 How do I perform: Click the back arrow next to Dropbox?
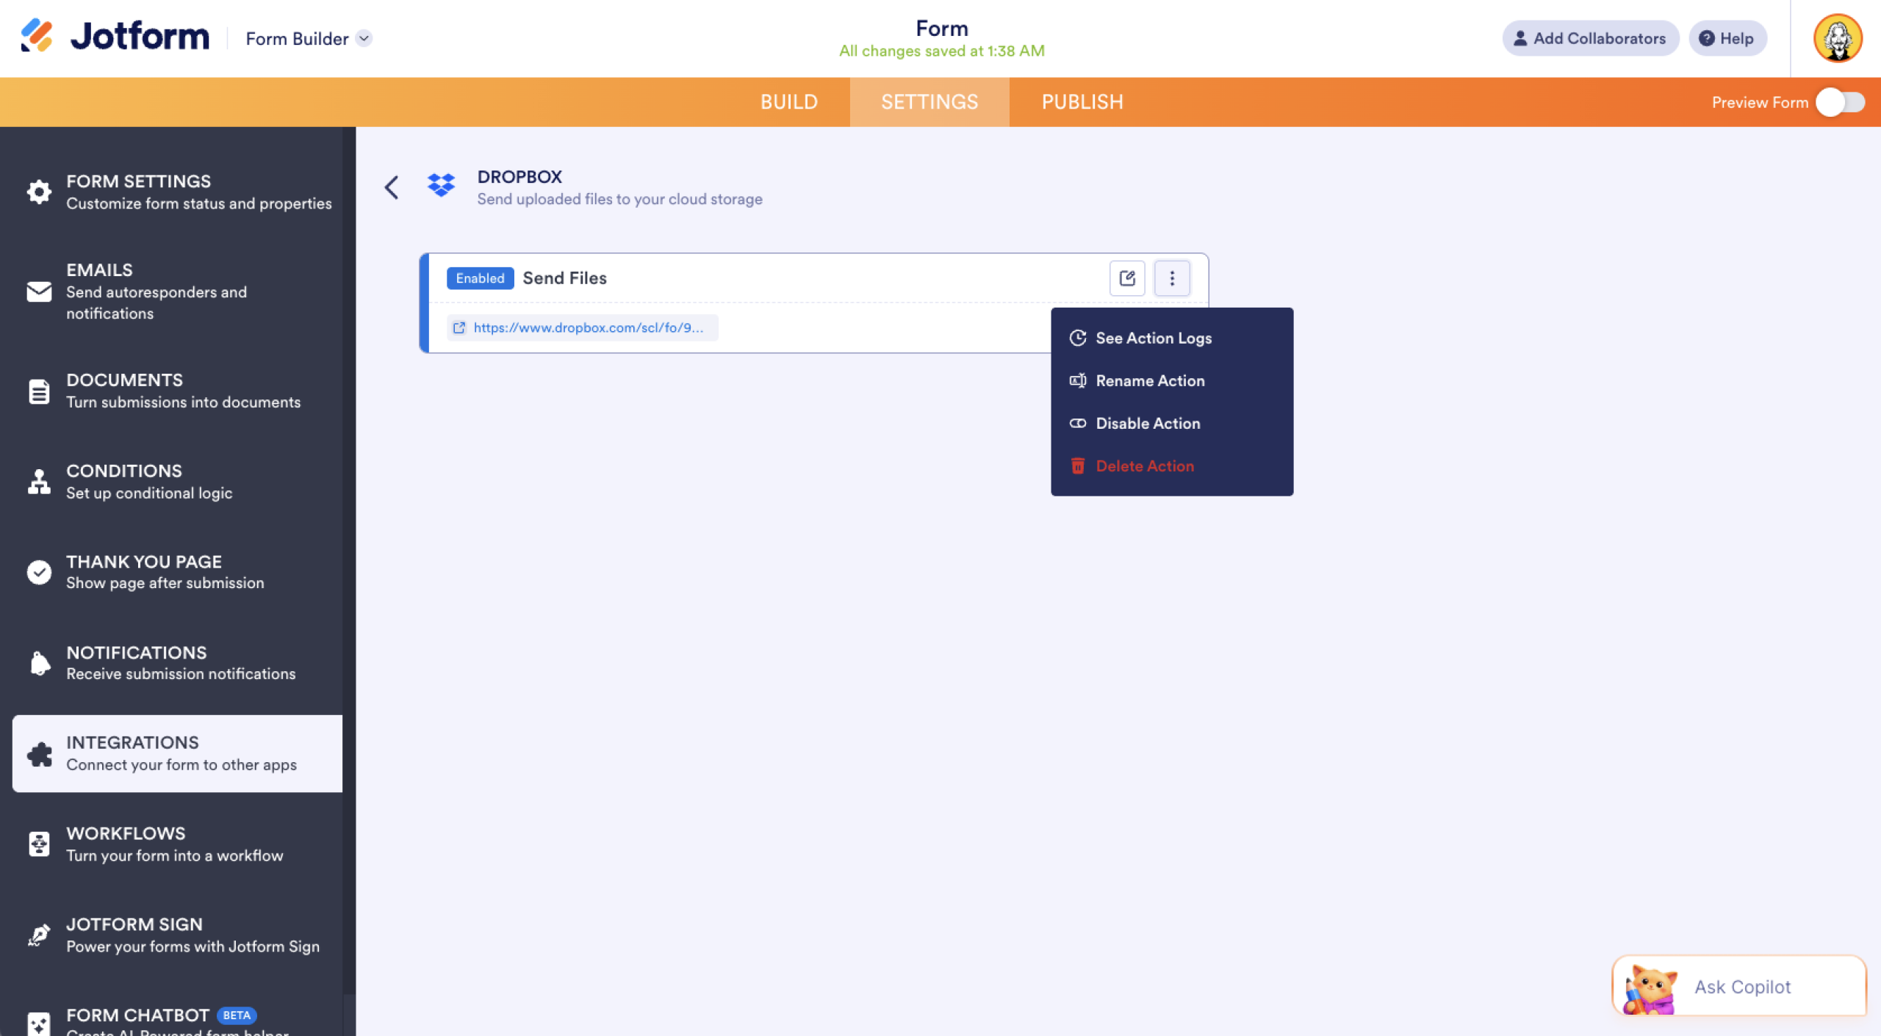[391, 187]
